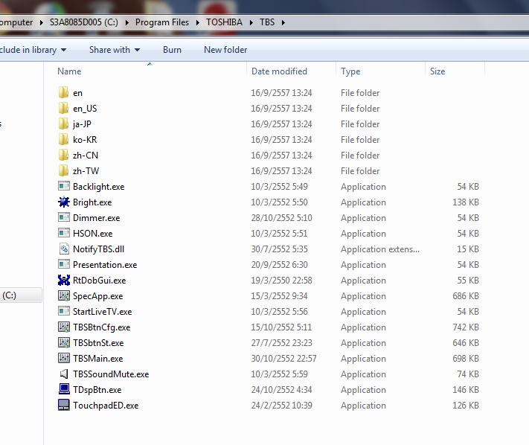This screenshot has width=529, height=445.
Task: Open the Include in library dropdown
Action: (33, 50)
